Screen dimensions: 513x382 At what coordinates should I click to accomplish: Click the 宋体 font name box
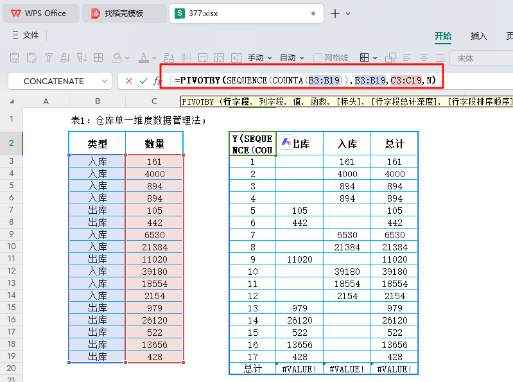coord(482,58)
